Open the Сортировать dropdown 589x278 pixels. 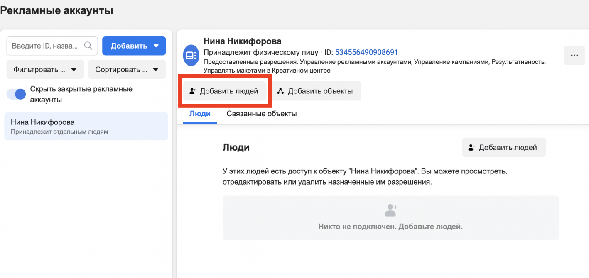(x=127, y=69)
